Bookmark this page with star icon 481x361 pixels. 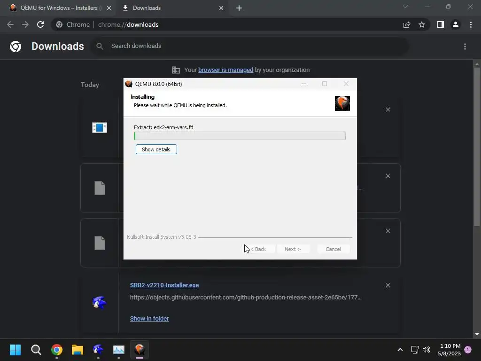click(x=422, y=24)
